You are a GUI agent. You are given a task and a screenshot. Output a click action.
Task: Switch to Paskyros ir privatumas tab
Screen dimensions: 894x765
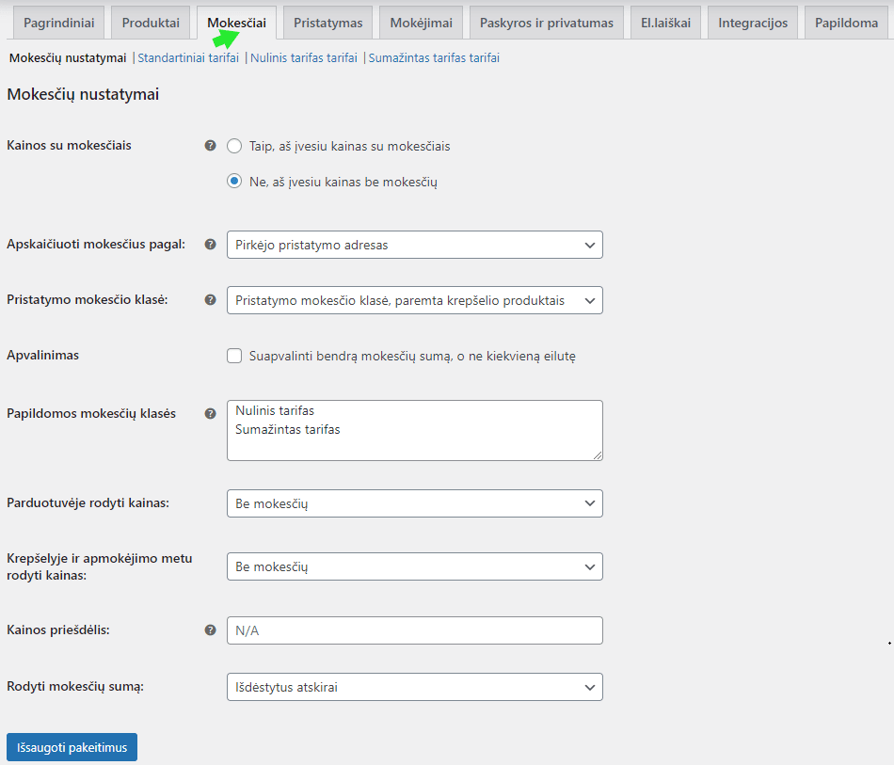(546, 23)
